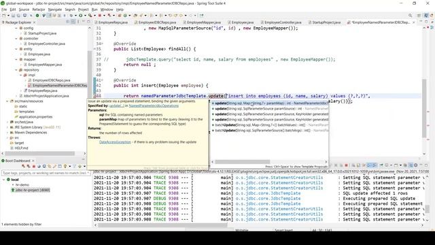Close the EmployeeNamedParameterJDBCRepo editor tab
Viewport: 435px width, 245px height.
pyautogui.click(x=414, y=22)
